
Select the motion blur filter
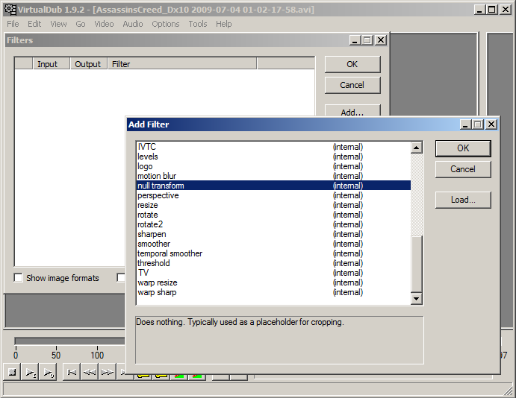click(x=273, y=176)
